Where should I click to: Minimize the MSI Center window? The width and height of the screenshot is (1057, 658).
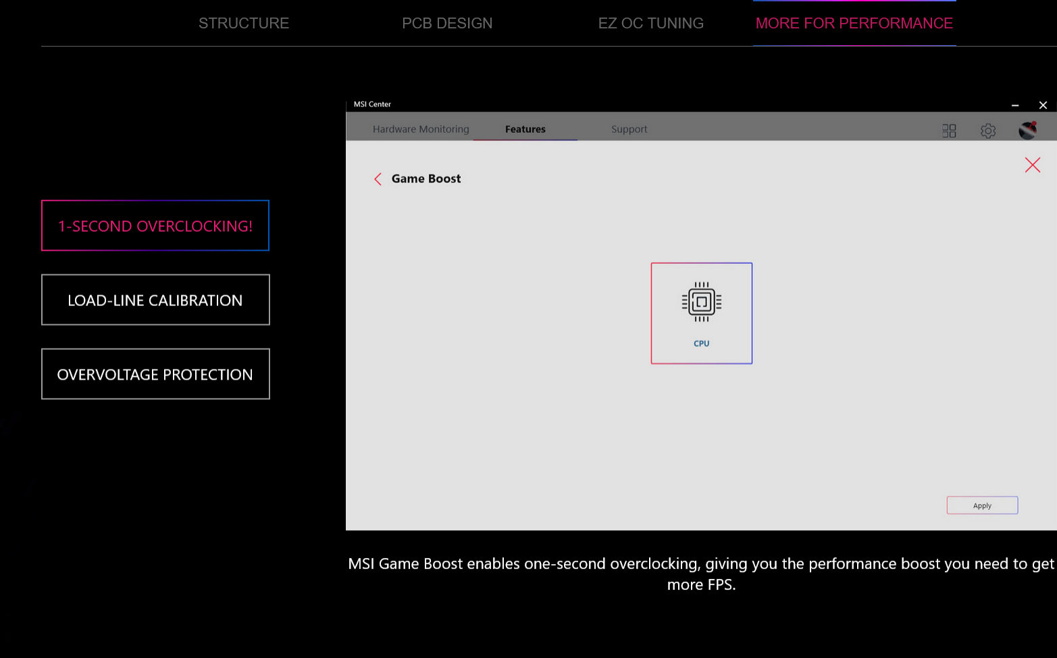(1014, 105)
